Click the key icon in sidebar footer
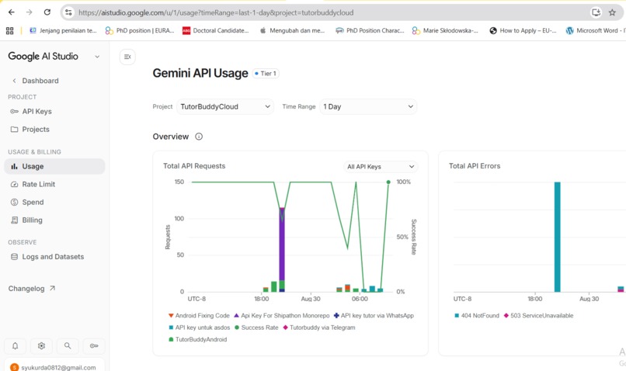Screen dimensions: 626x371 pos(94,346)
